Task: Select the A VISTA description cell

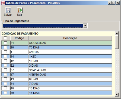Action: 70,52
